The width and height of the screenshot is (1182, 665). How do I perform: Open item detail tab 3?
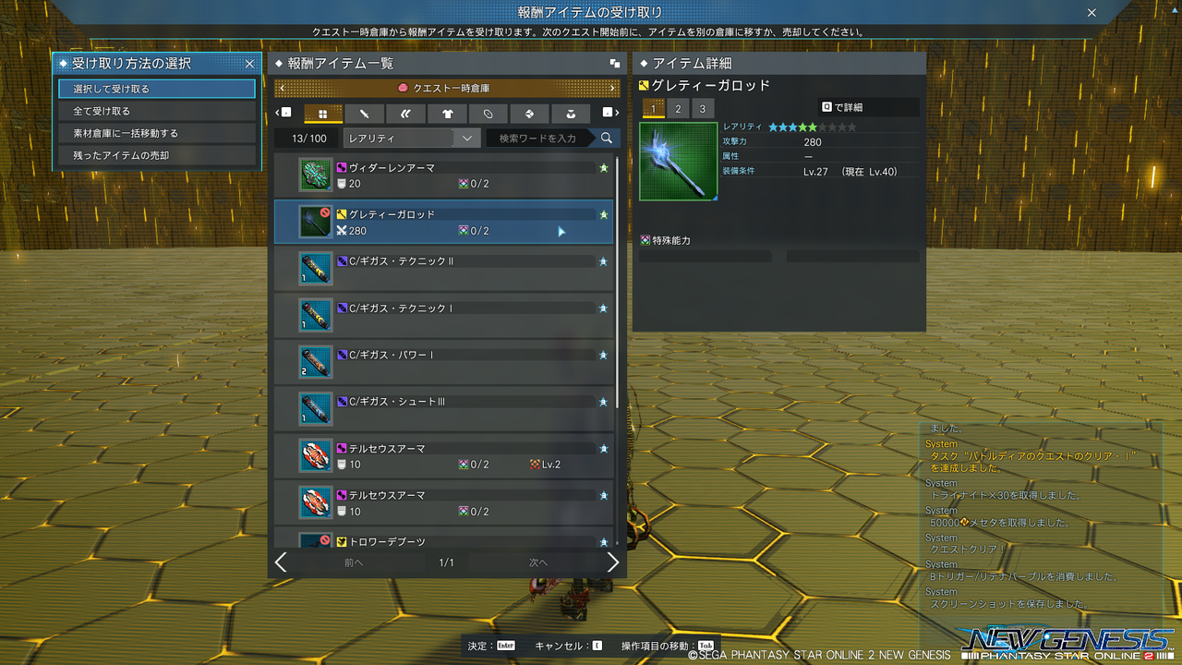click(703, 109)
